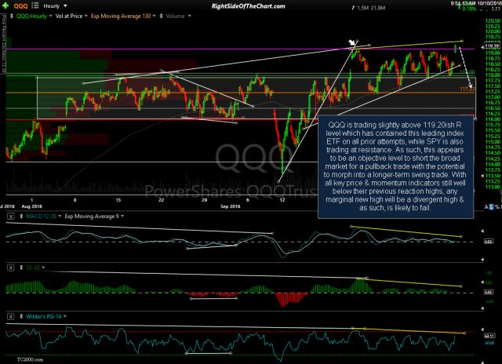Click the vertical Price Percent Oscillator label
Screen dimensions: 502x364
click(x=3, y=44)
